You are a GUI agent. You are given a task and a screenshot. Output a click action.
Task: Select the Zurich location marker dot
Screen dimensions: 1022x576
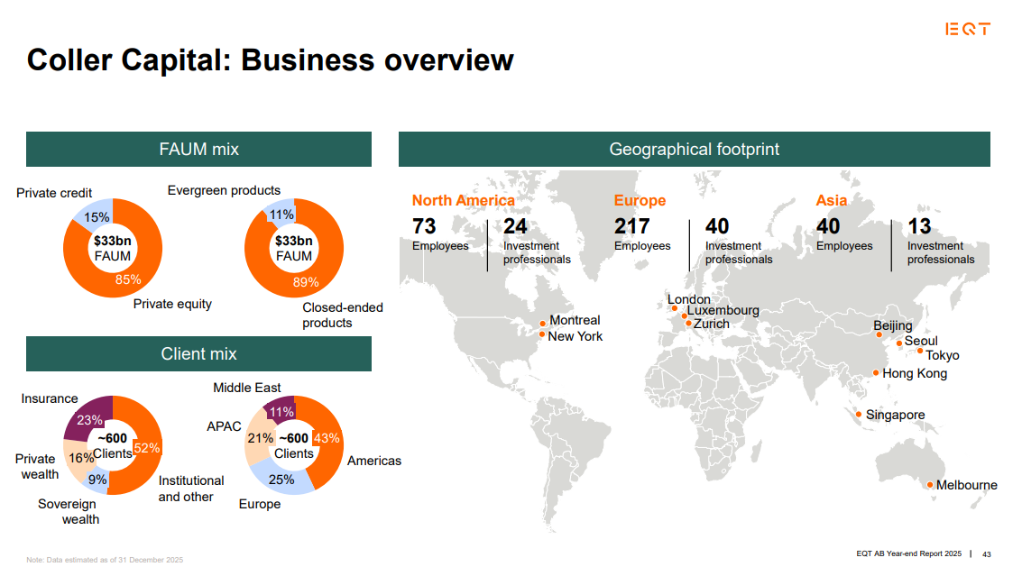click(x=688, y=323)
